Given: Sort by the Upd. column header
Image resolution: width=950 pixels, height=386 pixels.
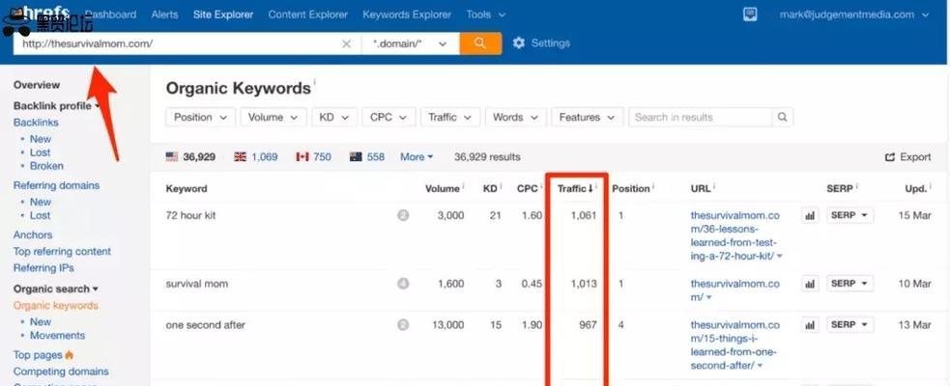Looking at the screenshot, I should 916,189.
